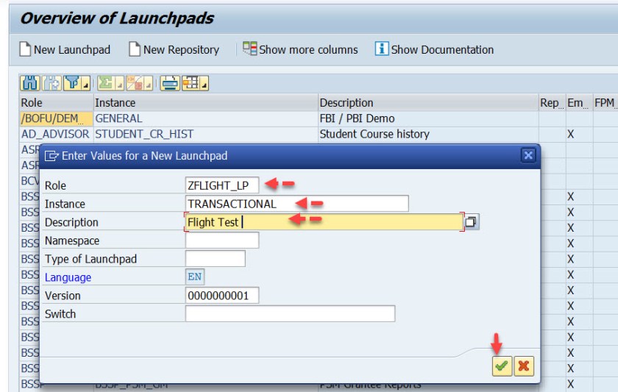Click the Subtotals icon
Screen dimensions: 618x392
click(x=135, y=83)
